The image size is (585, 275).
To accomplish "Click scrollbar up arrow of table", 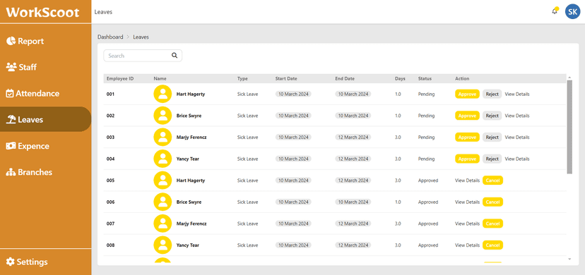I will [569, 78].
